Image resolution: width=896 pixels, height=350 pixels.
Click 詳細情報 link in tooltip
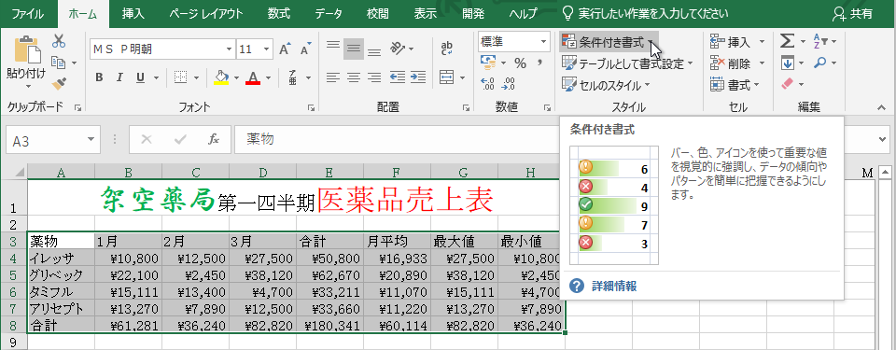614,286
